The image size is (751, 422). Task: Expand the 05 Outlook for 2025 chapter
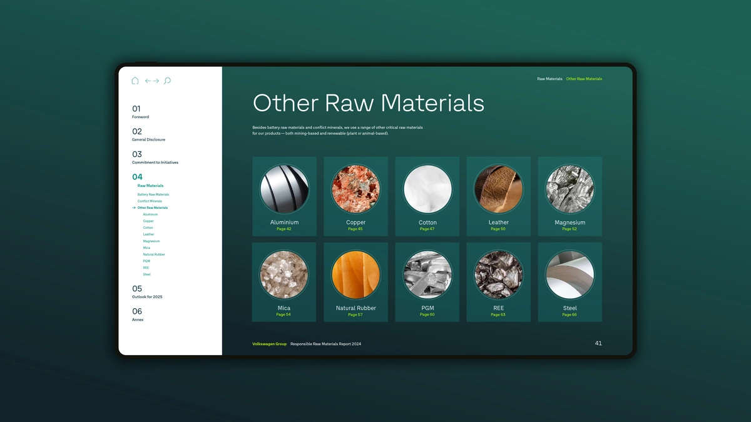146,292
